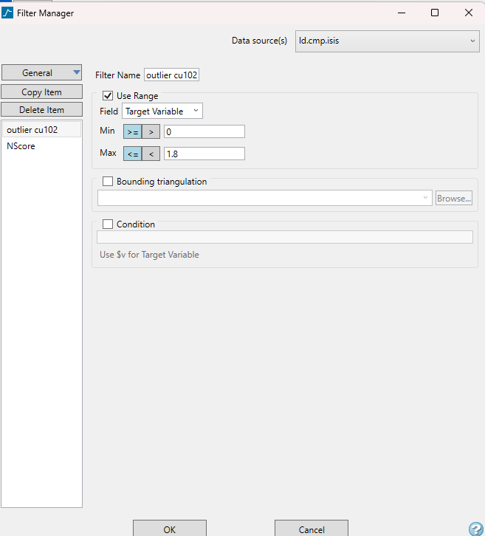Select the < Max operator

pos(151,154)
